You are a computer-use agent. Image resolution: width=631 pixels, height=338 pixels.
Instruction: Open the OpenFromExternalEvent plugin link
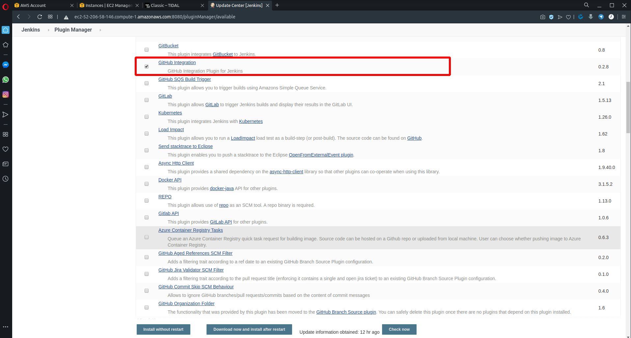click(x=321, y=155)
